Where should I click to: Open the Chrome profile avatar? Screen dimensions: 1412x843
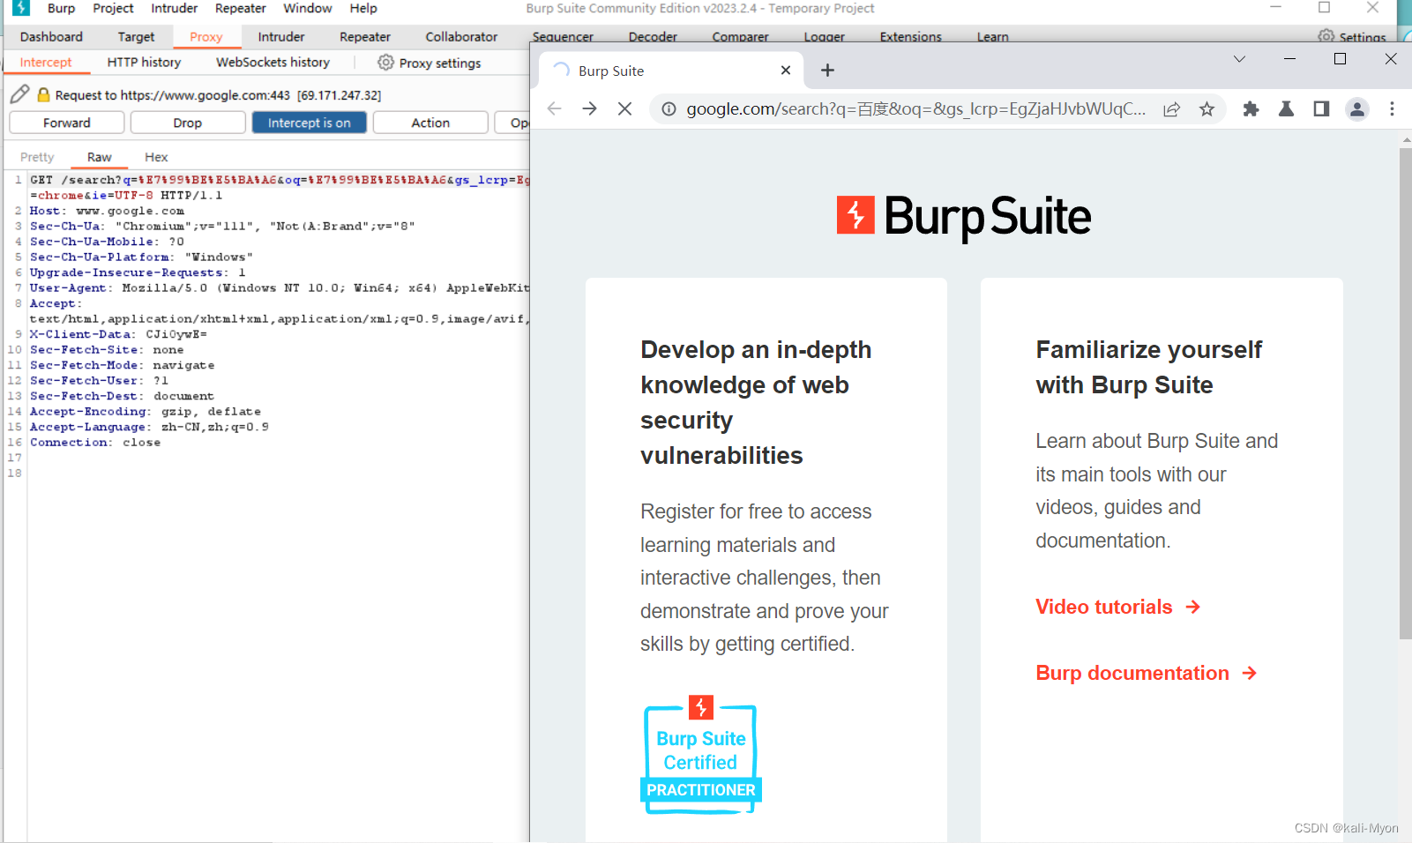tap(1357, 109)
